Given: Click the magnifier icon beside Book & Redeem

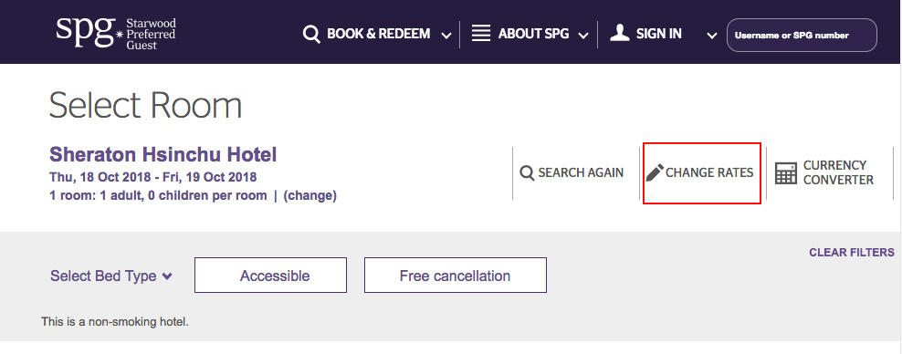Looking at the screenshot, I should (x=311, y=35).
